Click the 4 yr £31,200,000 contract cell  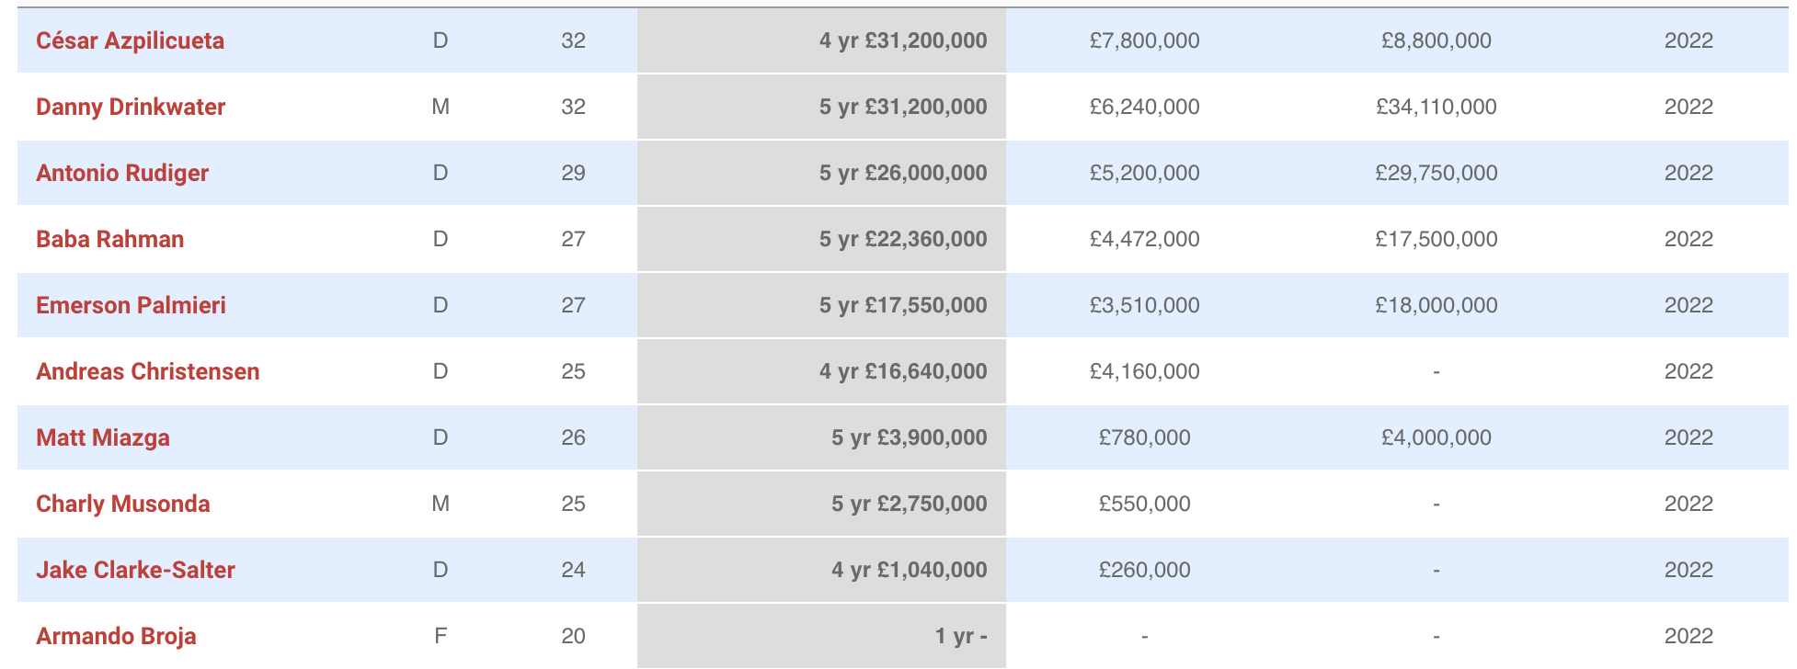coord(902,40)
